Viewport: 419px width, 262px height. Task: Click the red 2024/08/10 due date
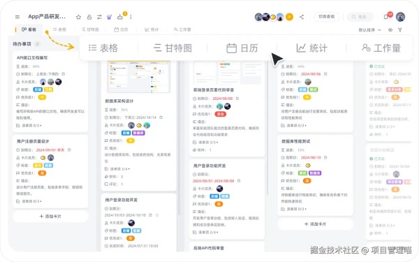pyautogui.click(x=311, y=157)
